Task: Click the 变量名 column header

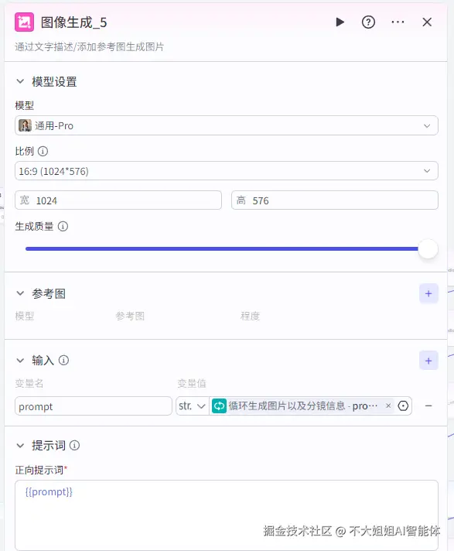Action: coord(29,383)
